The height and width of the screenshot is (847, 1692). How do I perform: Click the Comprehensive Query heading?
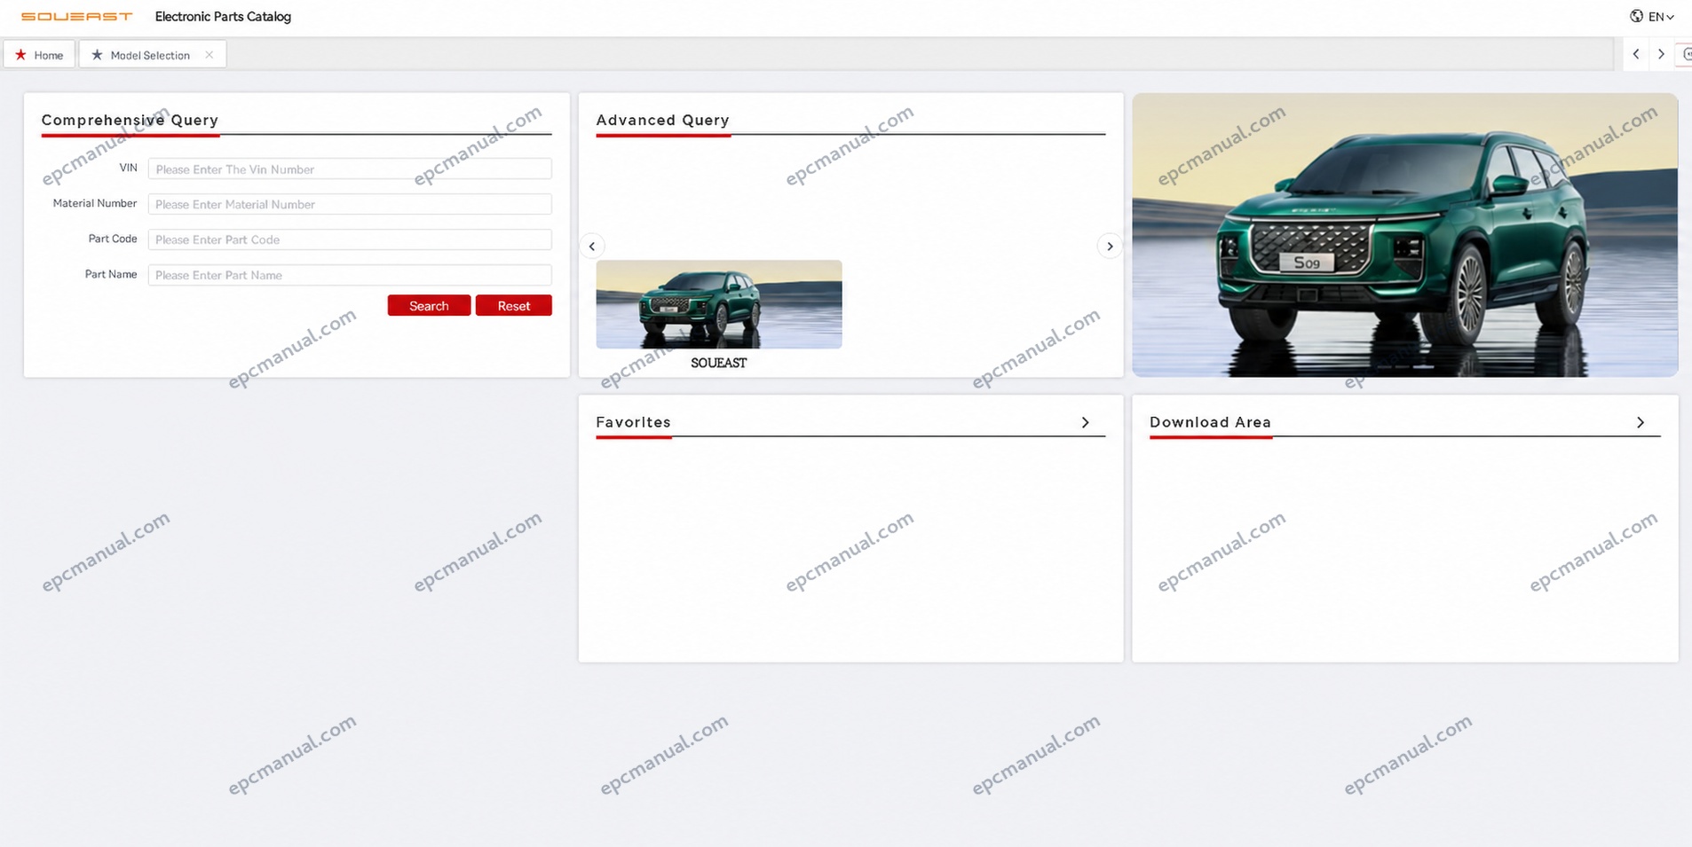[x=130, y=120]
